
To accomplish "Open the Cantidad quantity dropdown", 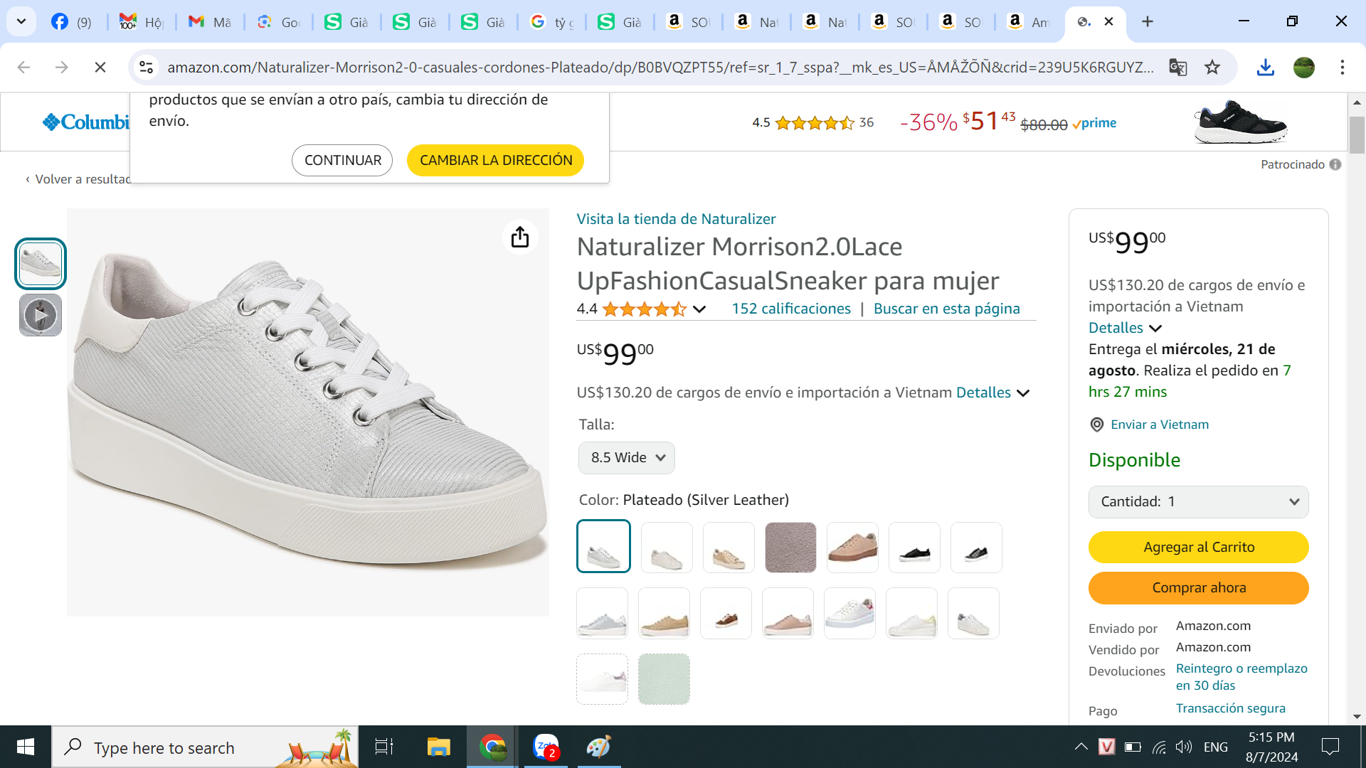I will click(x=1198, y=502).
